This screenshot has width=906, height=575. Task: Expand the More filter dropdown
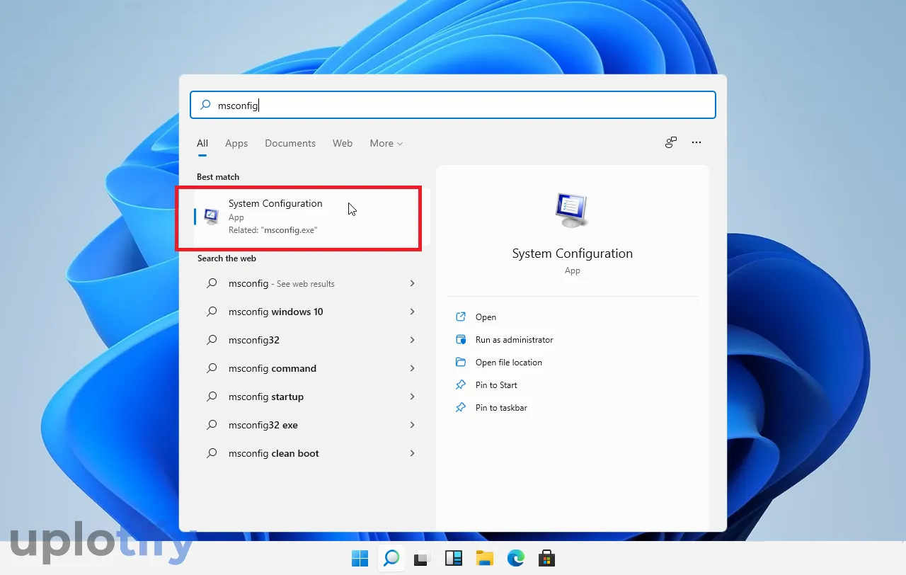click(386, 143)
